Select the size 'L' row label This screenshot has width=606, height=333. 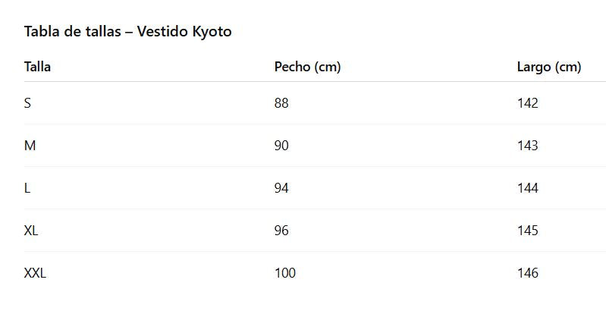tap(27, 188)
